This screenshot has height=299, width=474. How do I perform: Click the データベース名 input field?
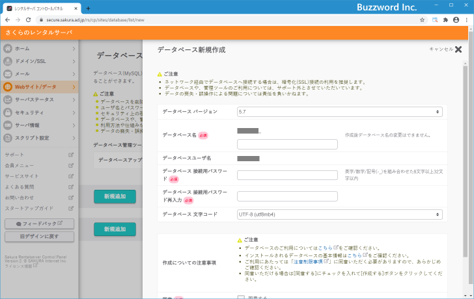pos(287,144)
